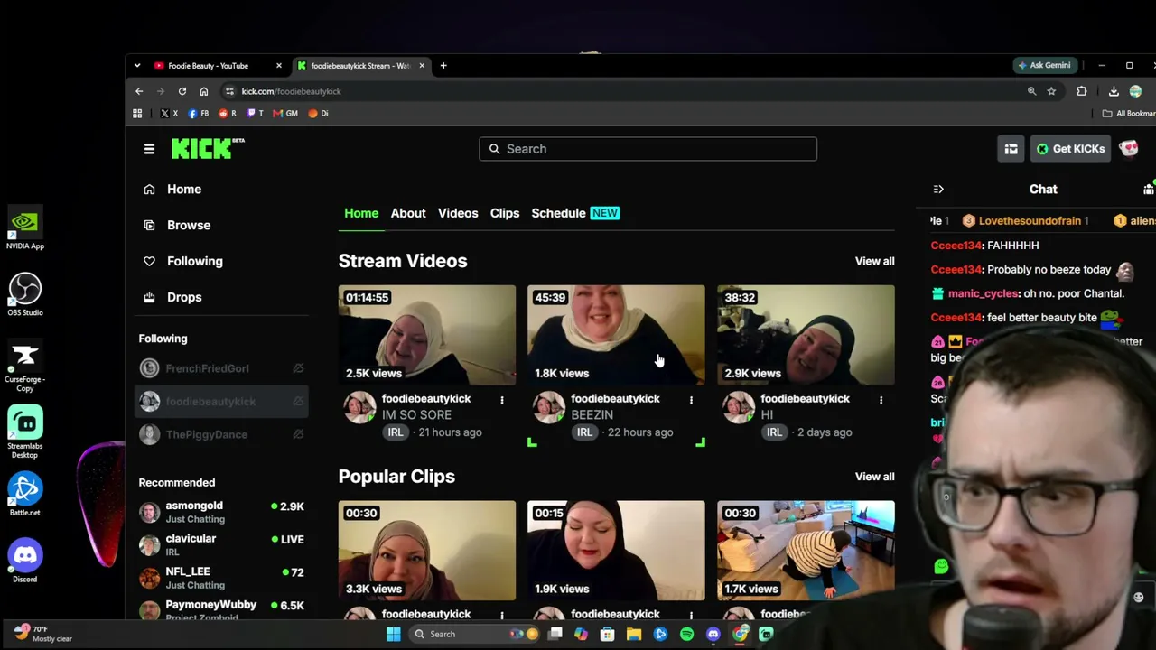
Task: Click the Get KICKs button
Action: click(x=1070, y=149)
